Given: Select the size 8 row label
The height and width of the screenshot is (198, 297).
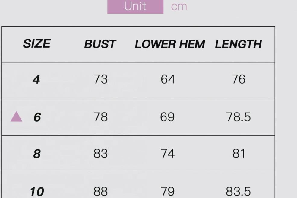Looking at the screenshot, I should tap(36, 154).
